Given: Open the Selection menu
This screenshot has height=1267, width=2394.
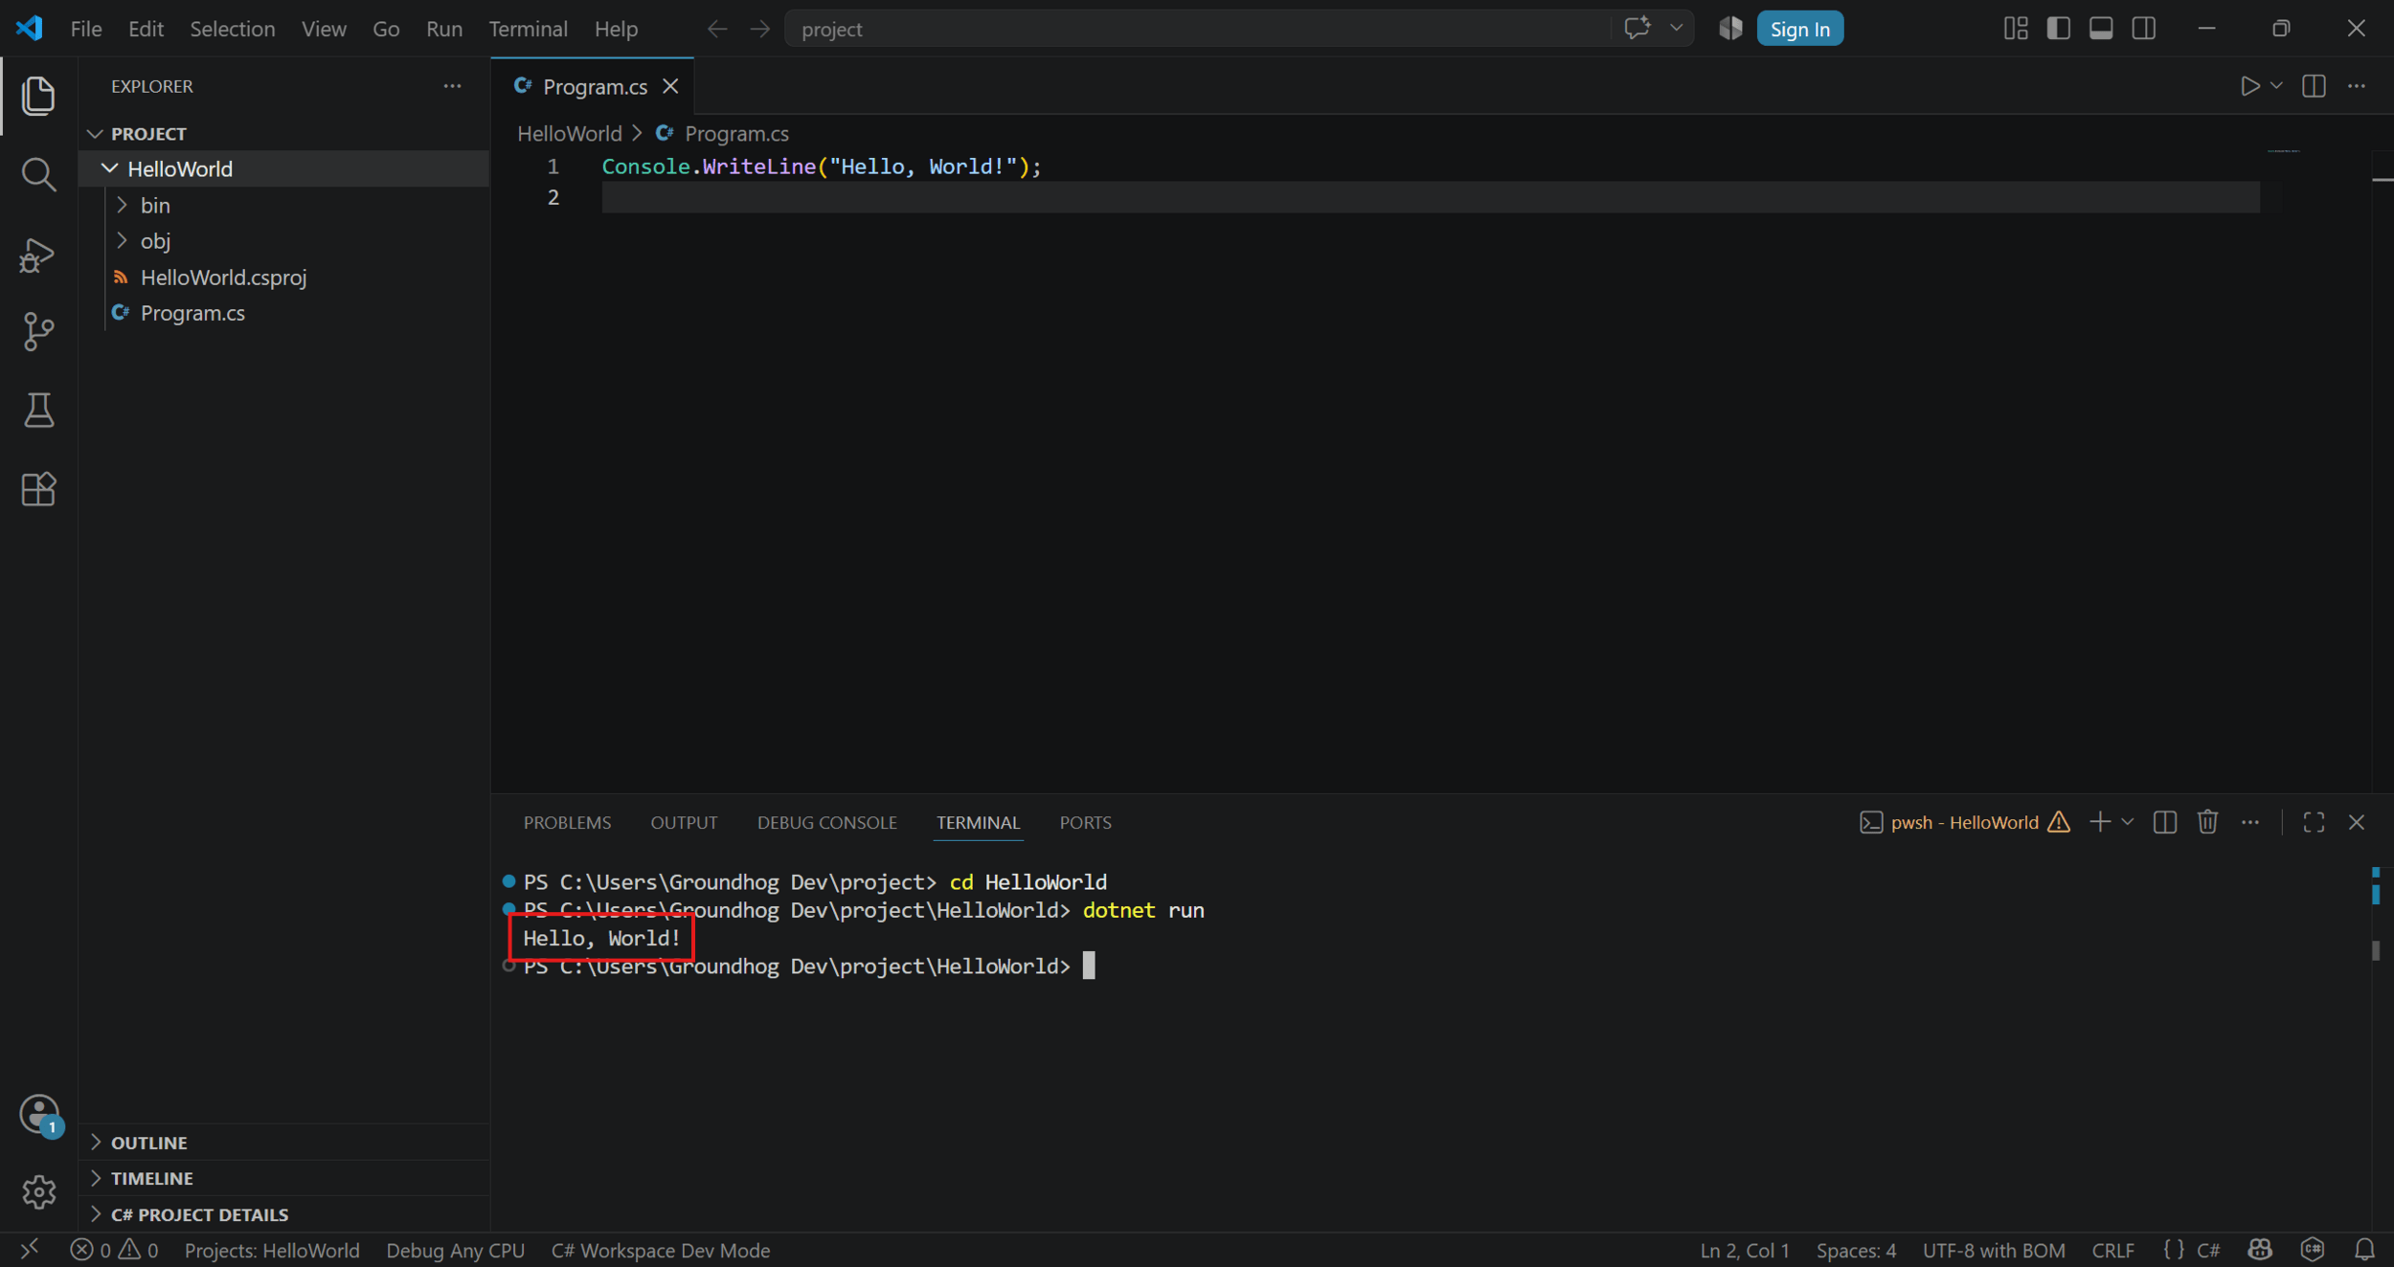Looking at the screenshot, I should [232, 29].
